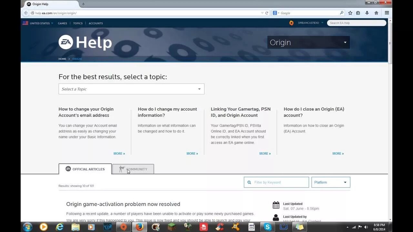Image resolution: width=413 pixels, height=232 pixels.
Task: Open Origin client from taskbar
Action: click(124, 227)
